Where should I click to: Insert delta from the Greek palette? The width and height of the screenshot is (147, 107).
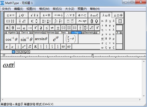[x=113, y=21]
